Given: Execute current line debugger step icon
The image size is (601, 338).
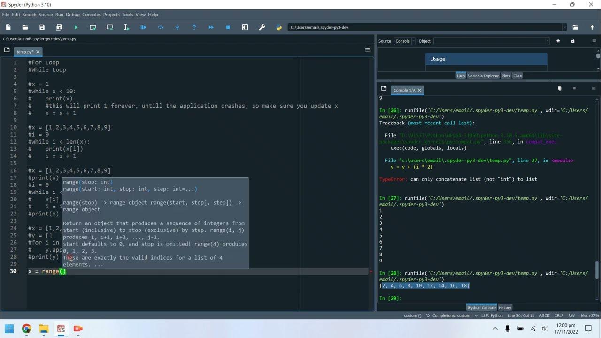Looking at the screenshot, I should point(161,27).
